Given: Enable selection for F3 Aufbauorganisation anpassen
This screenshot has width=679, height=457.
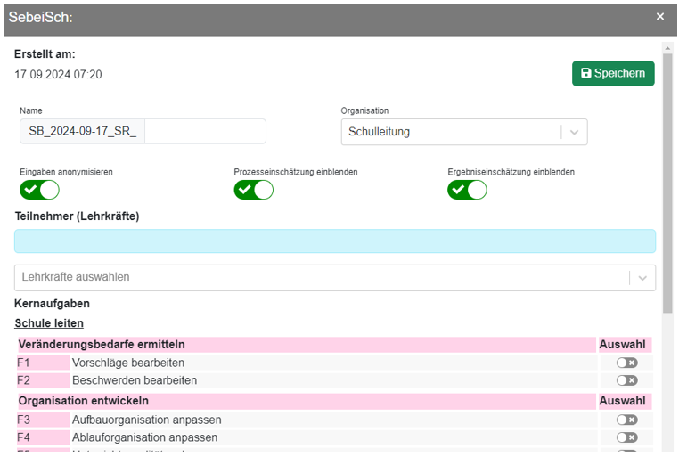Looking at the screenshot, I should point(626,420).
